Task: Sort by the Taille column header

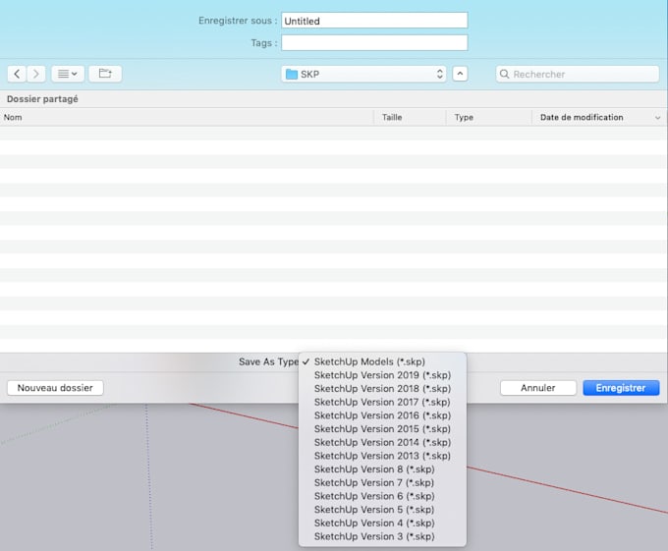Action: coord(410,117)
